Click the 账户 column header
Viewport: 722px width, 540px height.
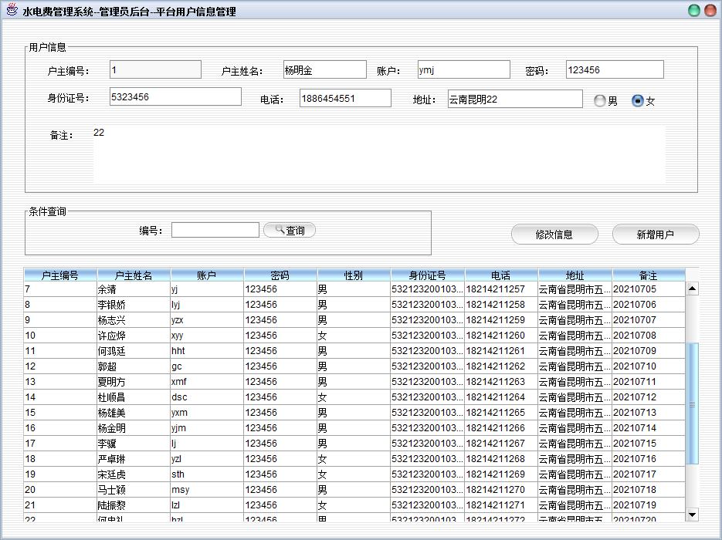(x=207, y=275)
